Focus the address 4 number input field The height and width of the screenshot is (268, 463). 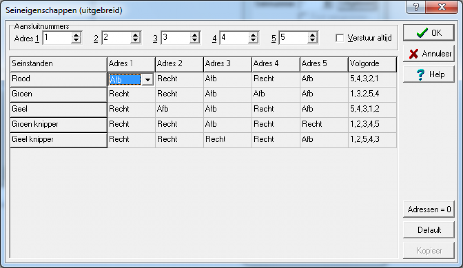[x=234, y=38]
